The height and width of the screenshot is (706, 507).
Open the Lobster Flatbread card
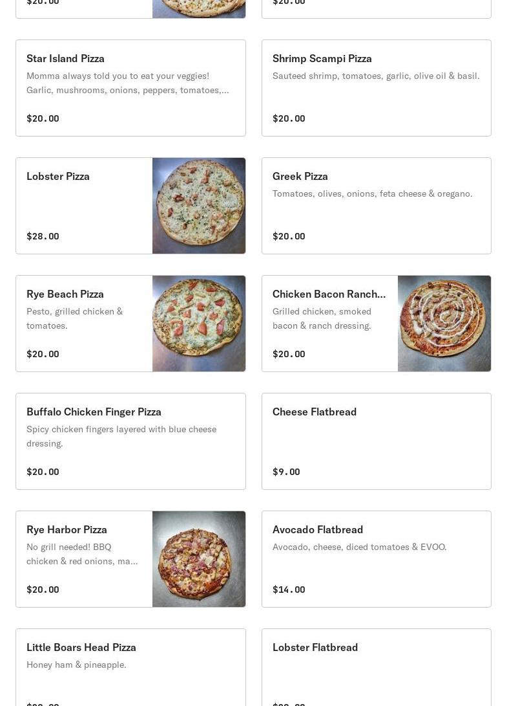click(376, 667)
